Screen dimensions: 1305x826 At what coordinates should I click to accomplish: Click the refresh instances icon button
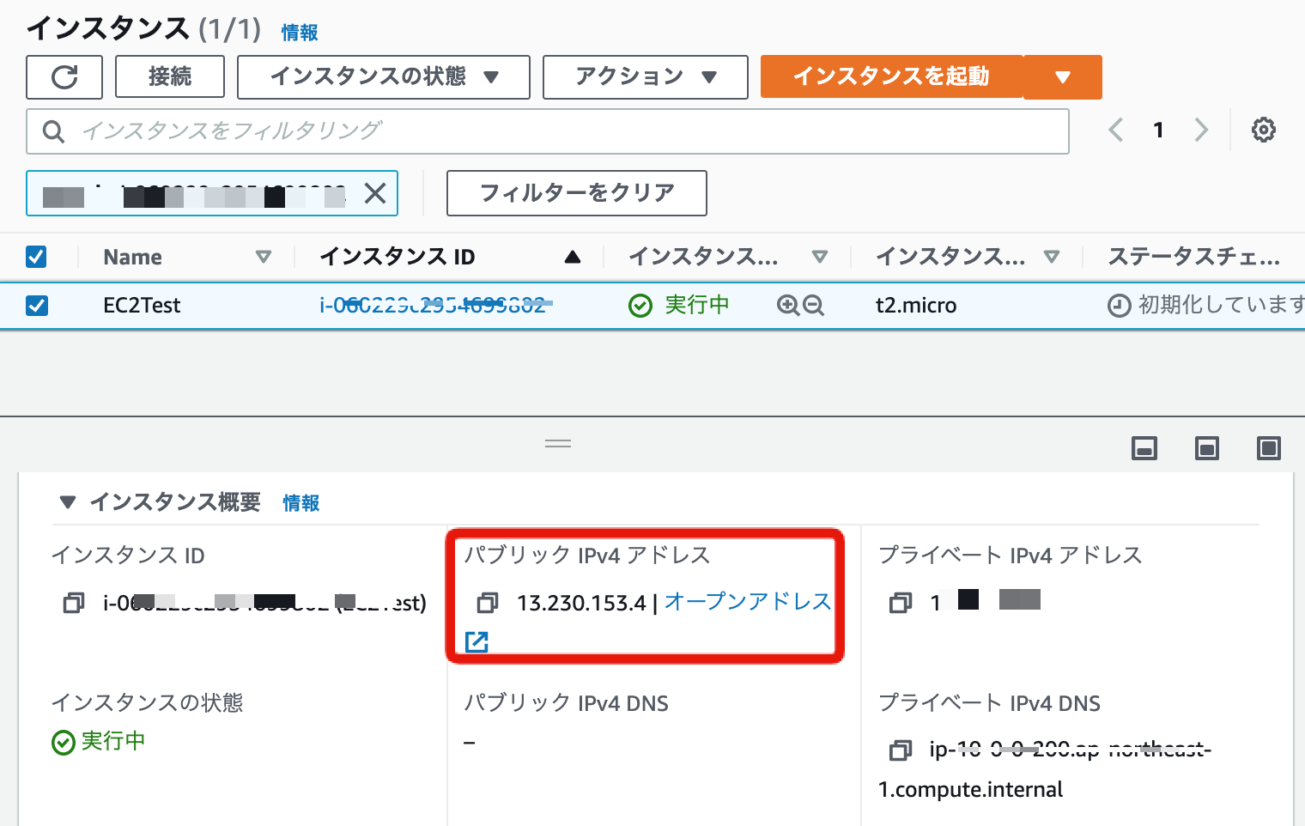64,77
